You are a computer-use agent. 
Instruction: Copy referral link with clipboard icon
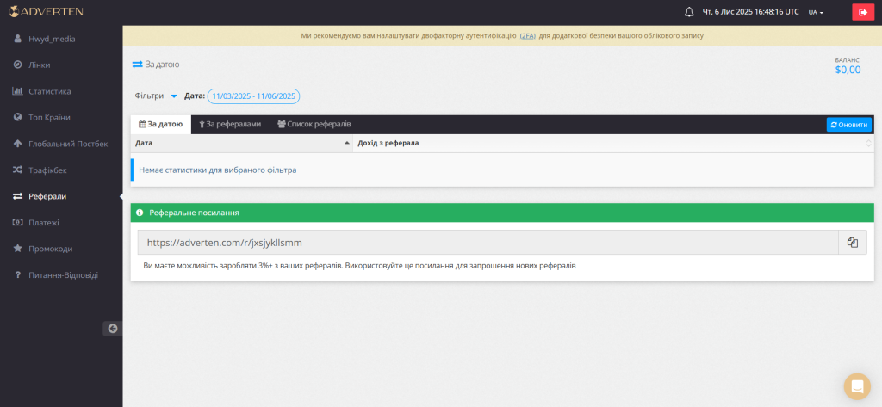pos(852,243)
